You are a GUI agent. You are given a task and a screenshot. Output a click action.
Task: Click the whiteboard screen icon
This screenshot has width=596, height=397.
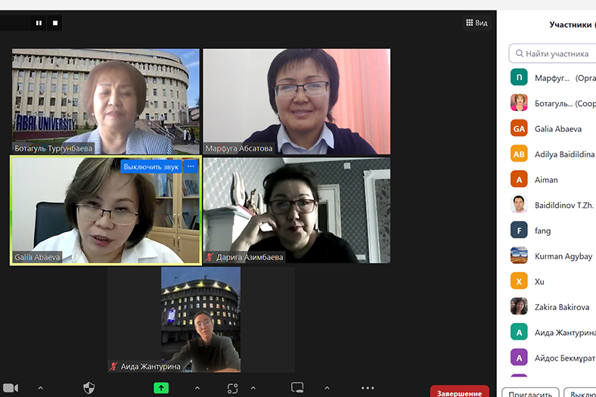(x=297, y=388)
